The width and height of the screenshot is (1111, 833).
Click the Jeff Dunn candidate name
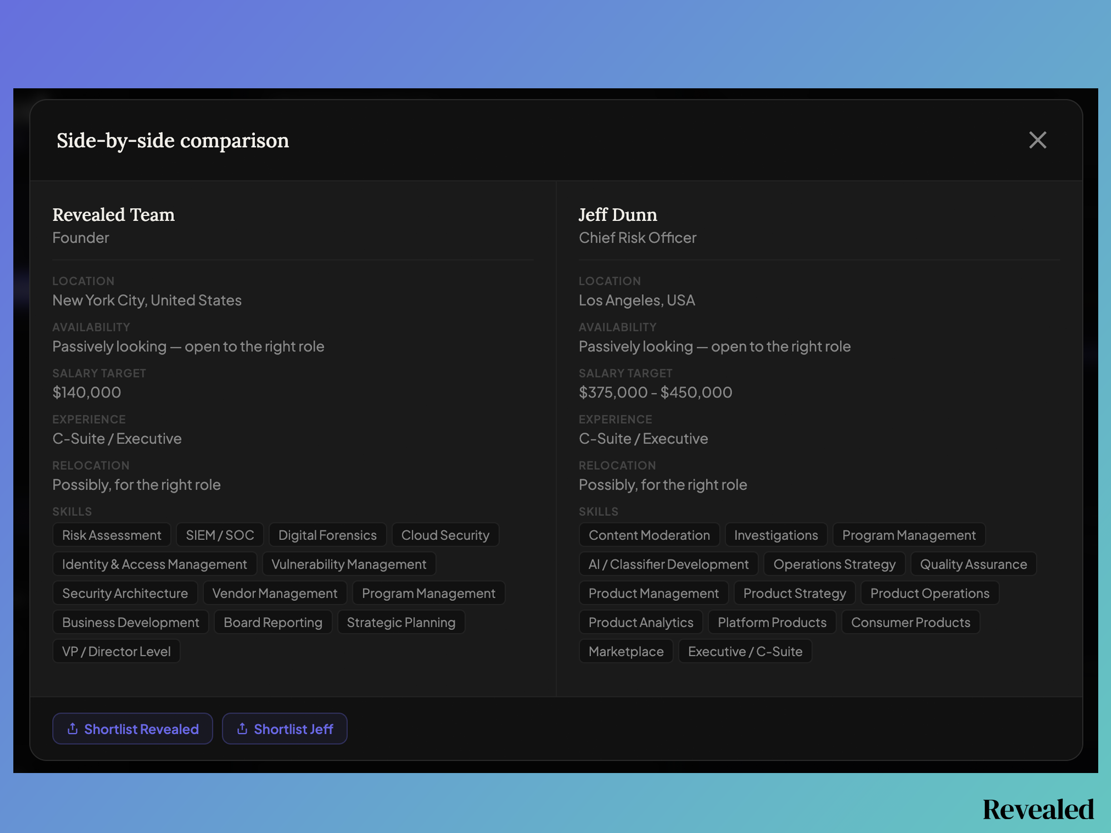[x=618, y=215]
